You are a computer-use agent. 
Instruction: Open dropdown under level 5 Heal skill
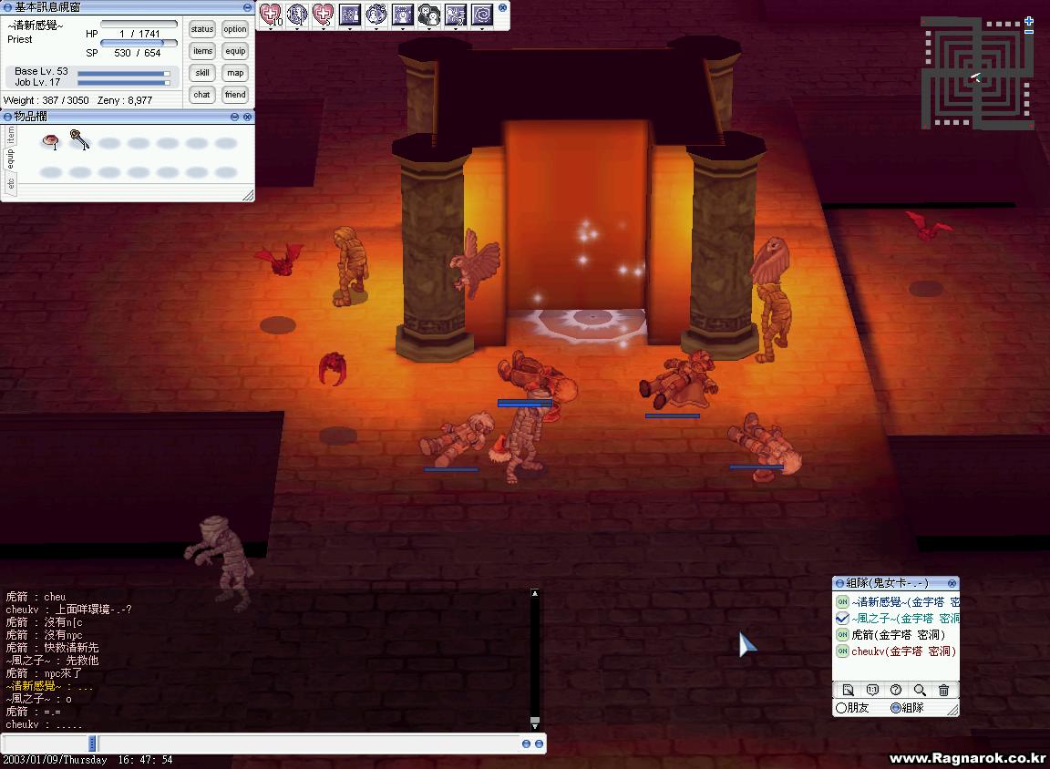(323, 29)
